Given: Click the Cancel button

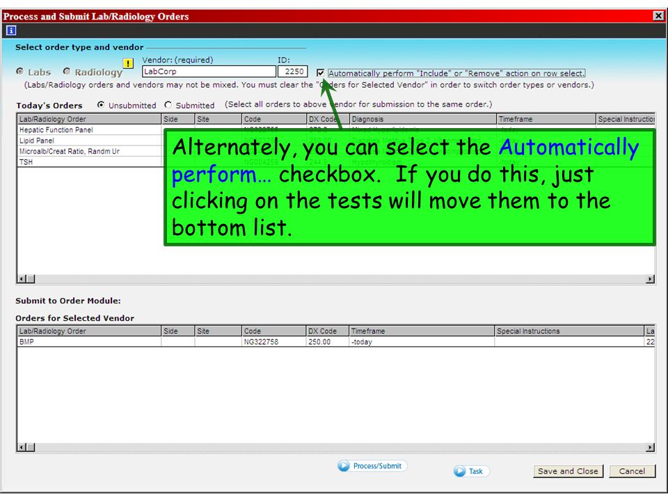Looking at the screenshot, I should pyautogui.click(x=632, y=471).
